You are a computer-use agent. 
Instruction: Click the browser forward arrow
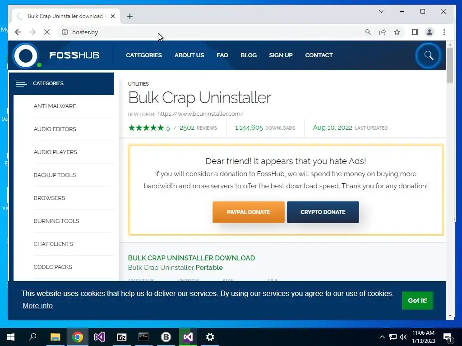point(32,32)
